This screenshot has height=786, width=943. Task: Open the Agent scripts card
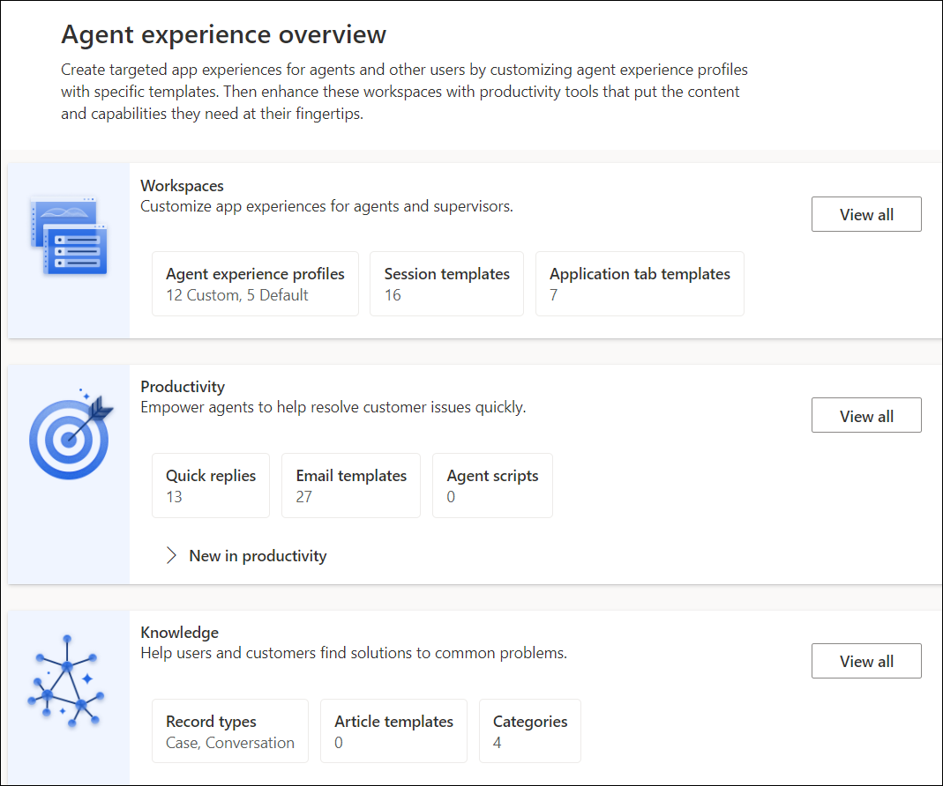point(492,485)
